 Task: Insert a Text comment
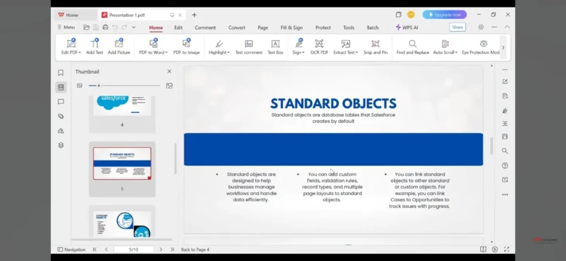pos(249,47)
